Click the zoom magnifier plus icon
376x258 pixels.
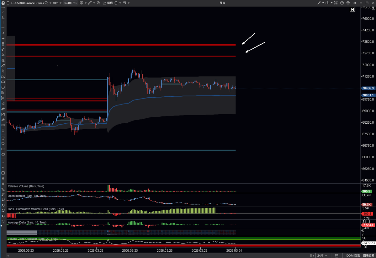pyautogui.click(x=98, y=3)
